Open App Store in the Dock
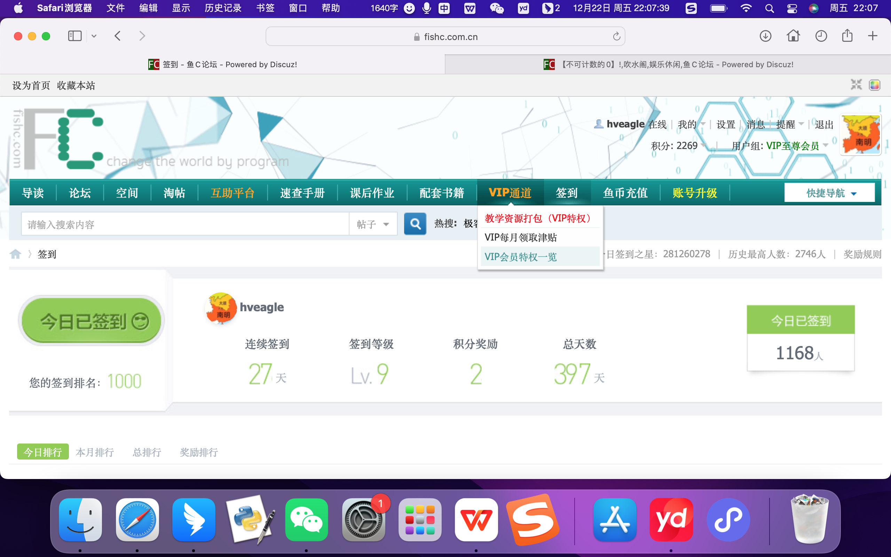Screen dimensions: 891x557 (615, 520)
